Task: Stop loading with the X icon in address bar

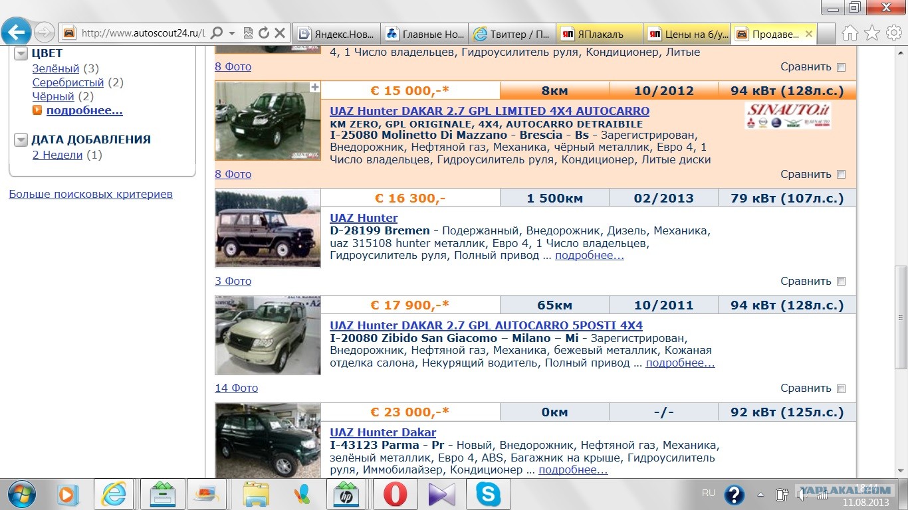Action: point(280,33)
